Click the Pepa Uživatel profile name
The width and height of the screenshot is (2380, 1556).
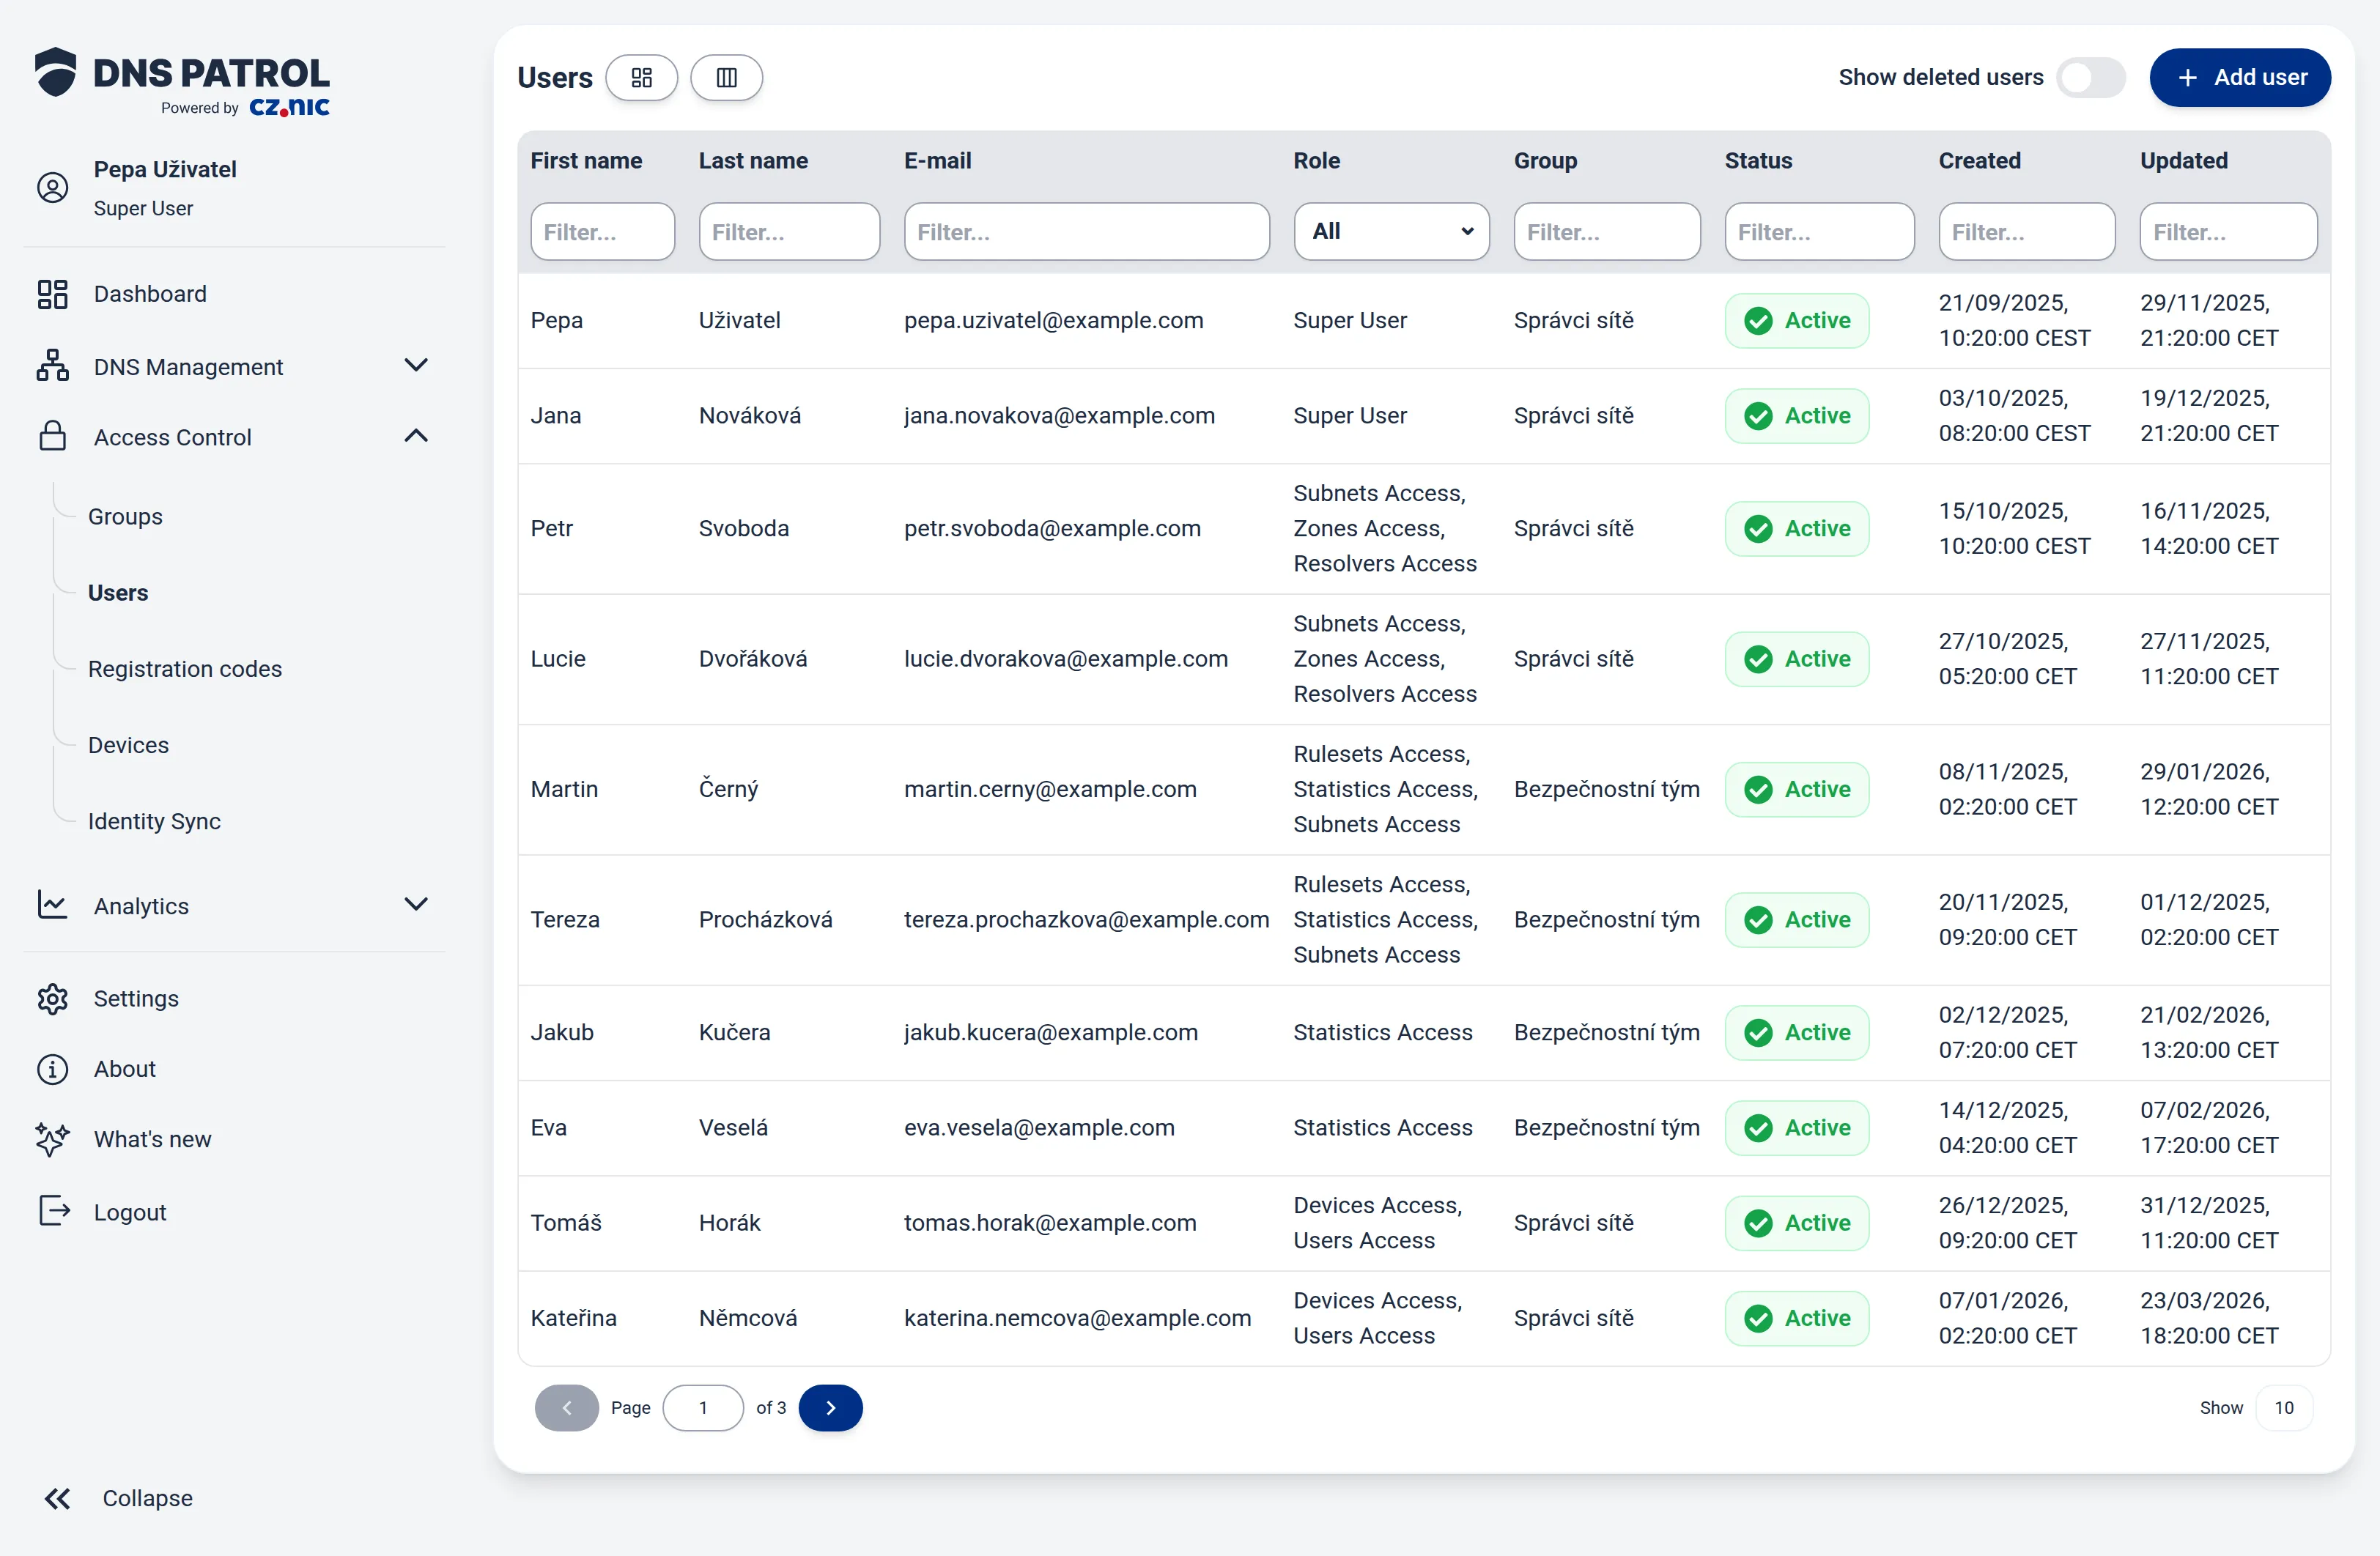(165, 169)
